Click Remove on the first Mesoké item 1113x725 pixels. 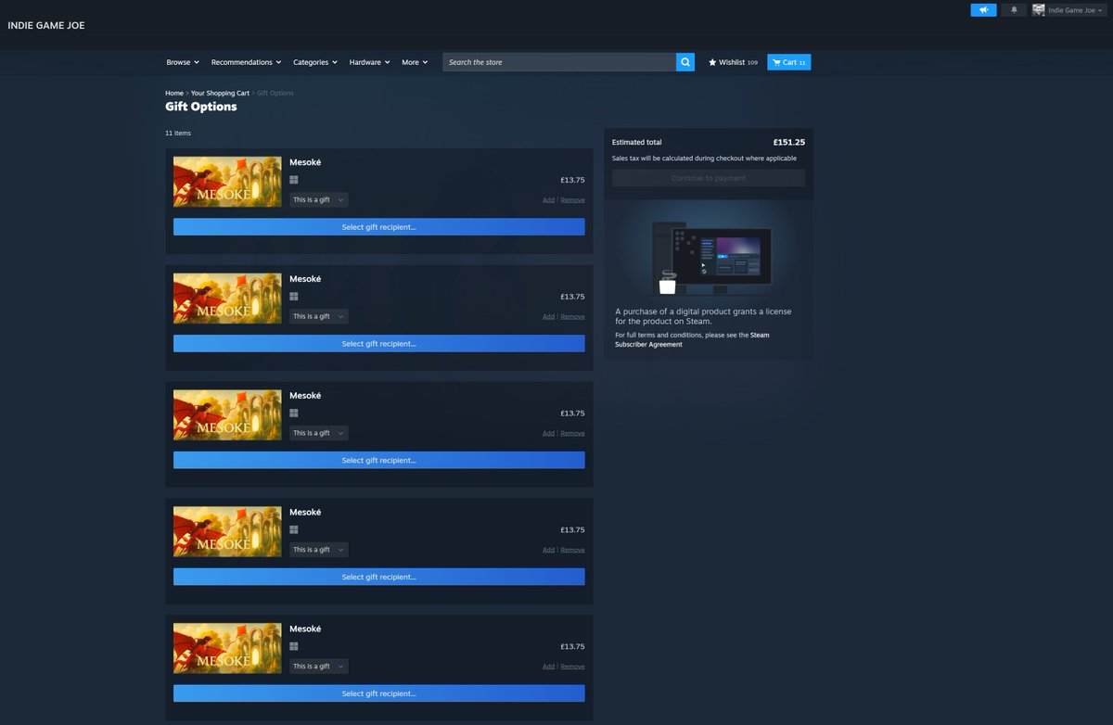pos(572,200)
